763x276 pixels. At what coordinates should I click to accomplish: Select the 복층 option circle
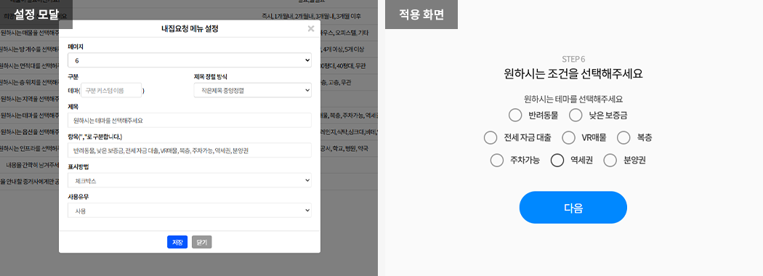pos(623,138)
